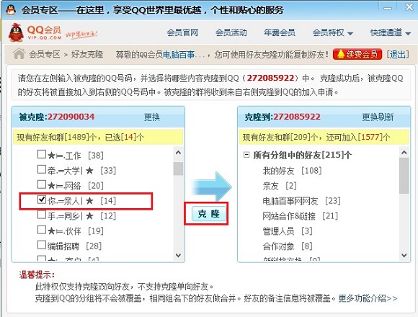The image size is (418, 317).
Task: Click the left list's scroll-down arrow
Action: [178, 255]
